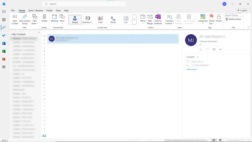Open the Send / Receive tab
Viewport: 252px width, 142px height.
pos(36,10)
